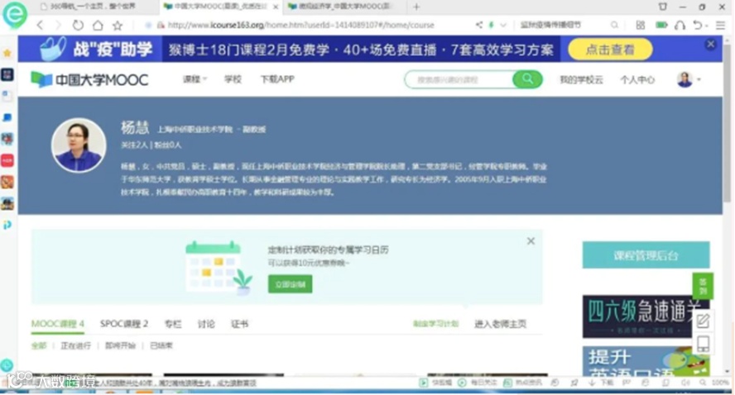Click the browser forward arrow
This screenshot has width=735, height=395.
(x=58, y=26)
